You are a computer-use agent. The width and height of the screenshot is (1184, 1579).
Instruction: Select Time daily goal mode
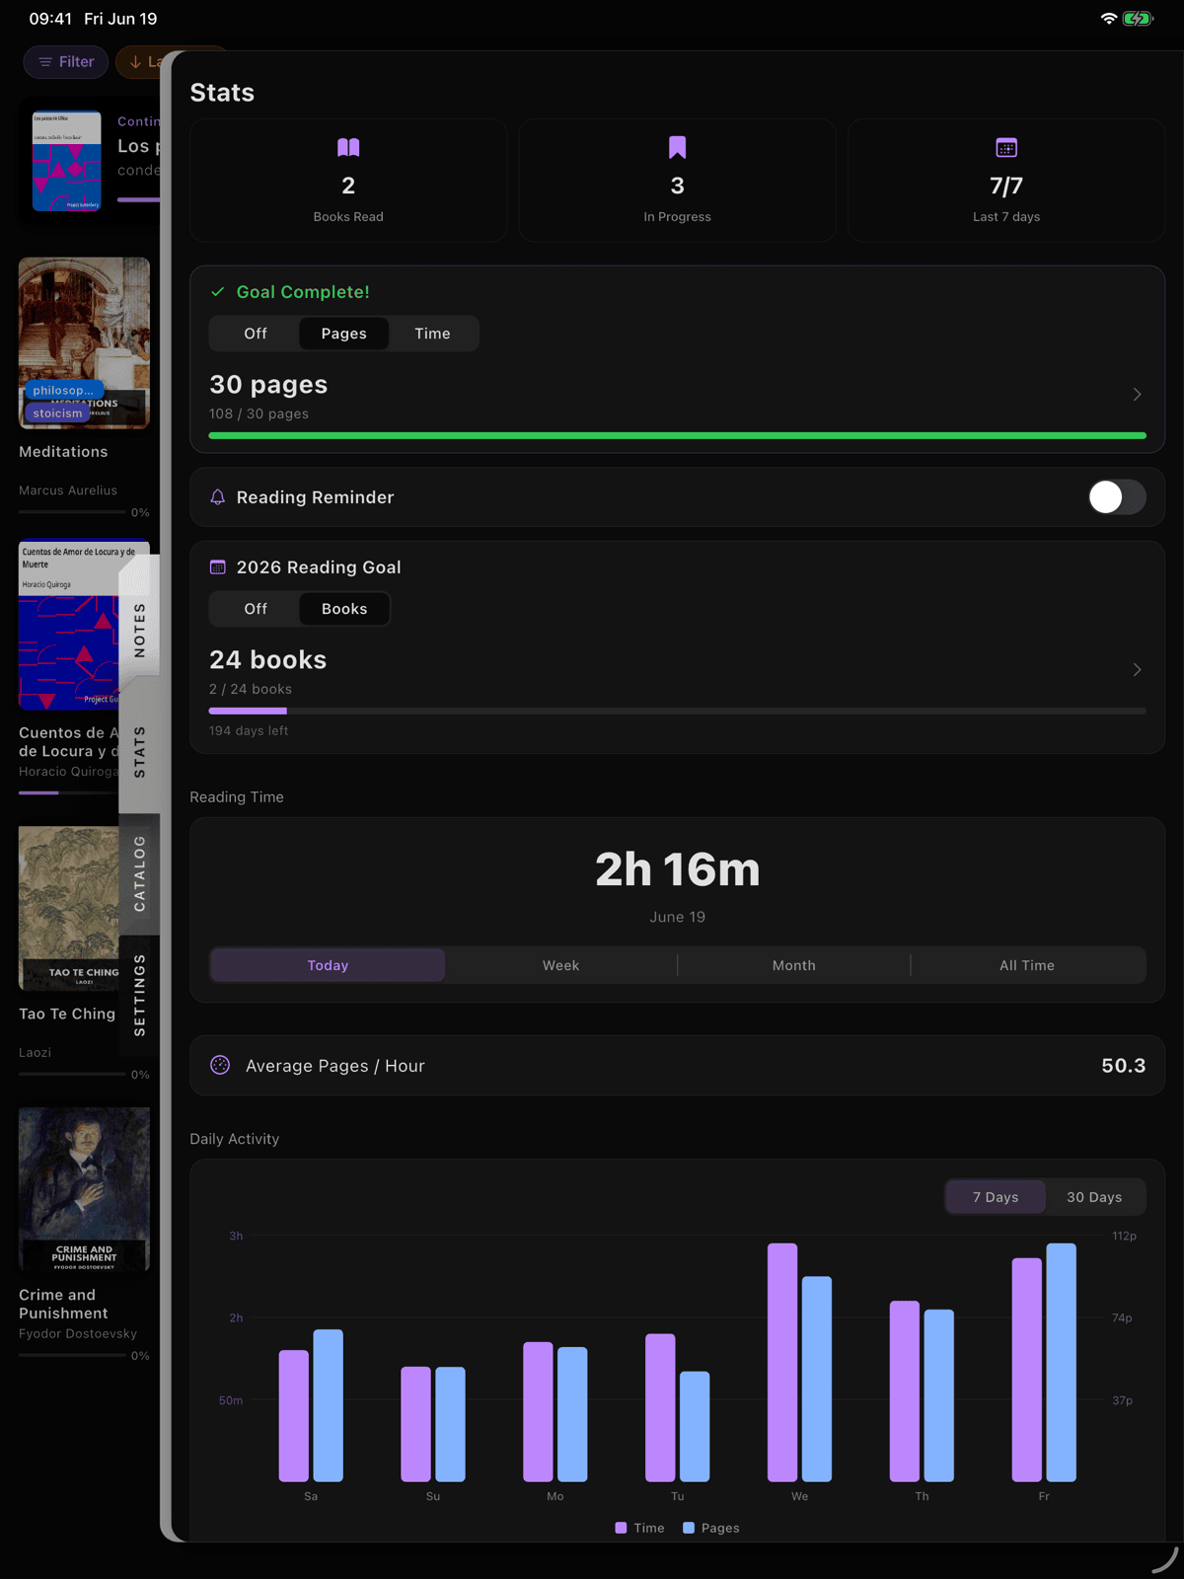pyautogui.click(x=432, y=334)
